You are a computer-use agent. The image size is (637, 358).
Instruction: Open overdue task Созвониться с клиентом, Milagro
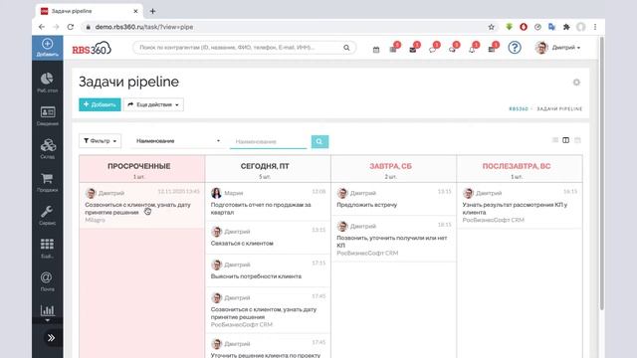(137, 208)
